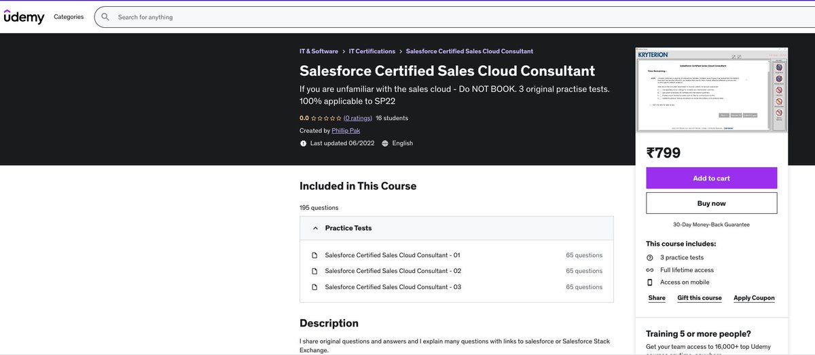Click the Add to cart button
The image size is (815, 355).
coord(712,178)
